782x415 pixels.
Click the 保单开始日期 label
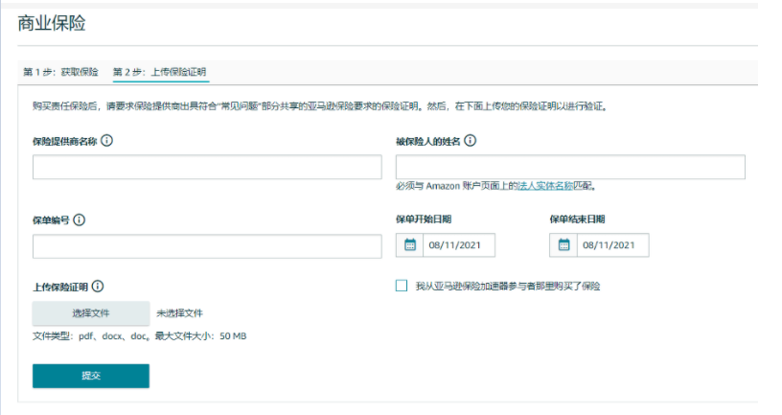pyautogui.click(x=424, y=219)
